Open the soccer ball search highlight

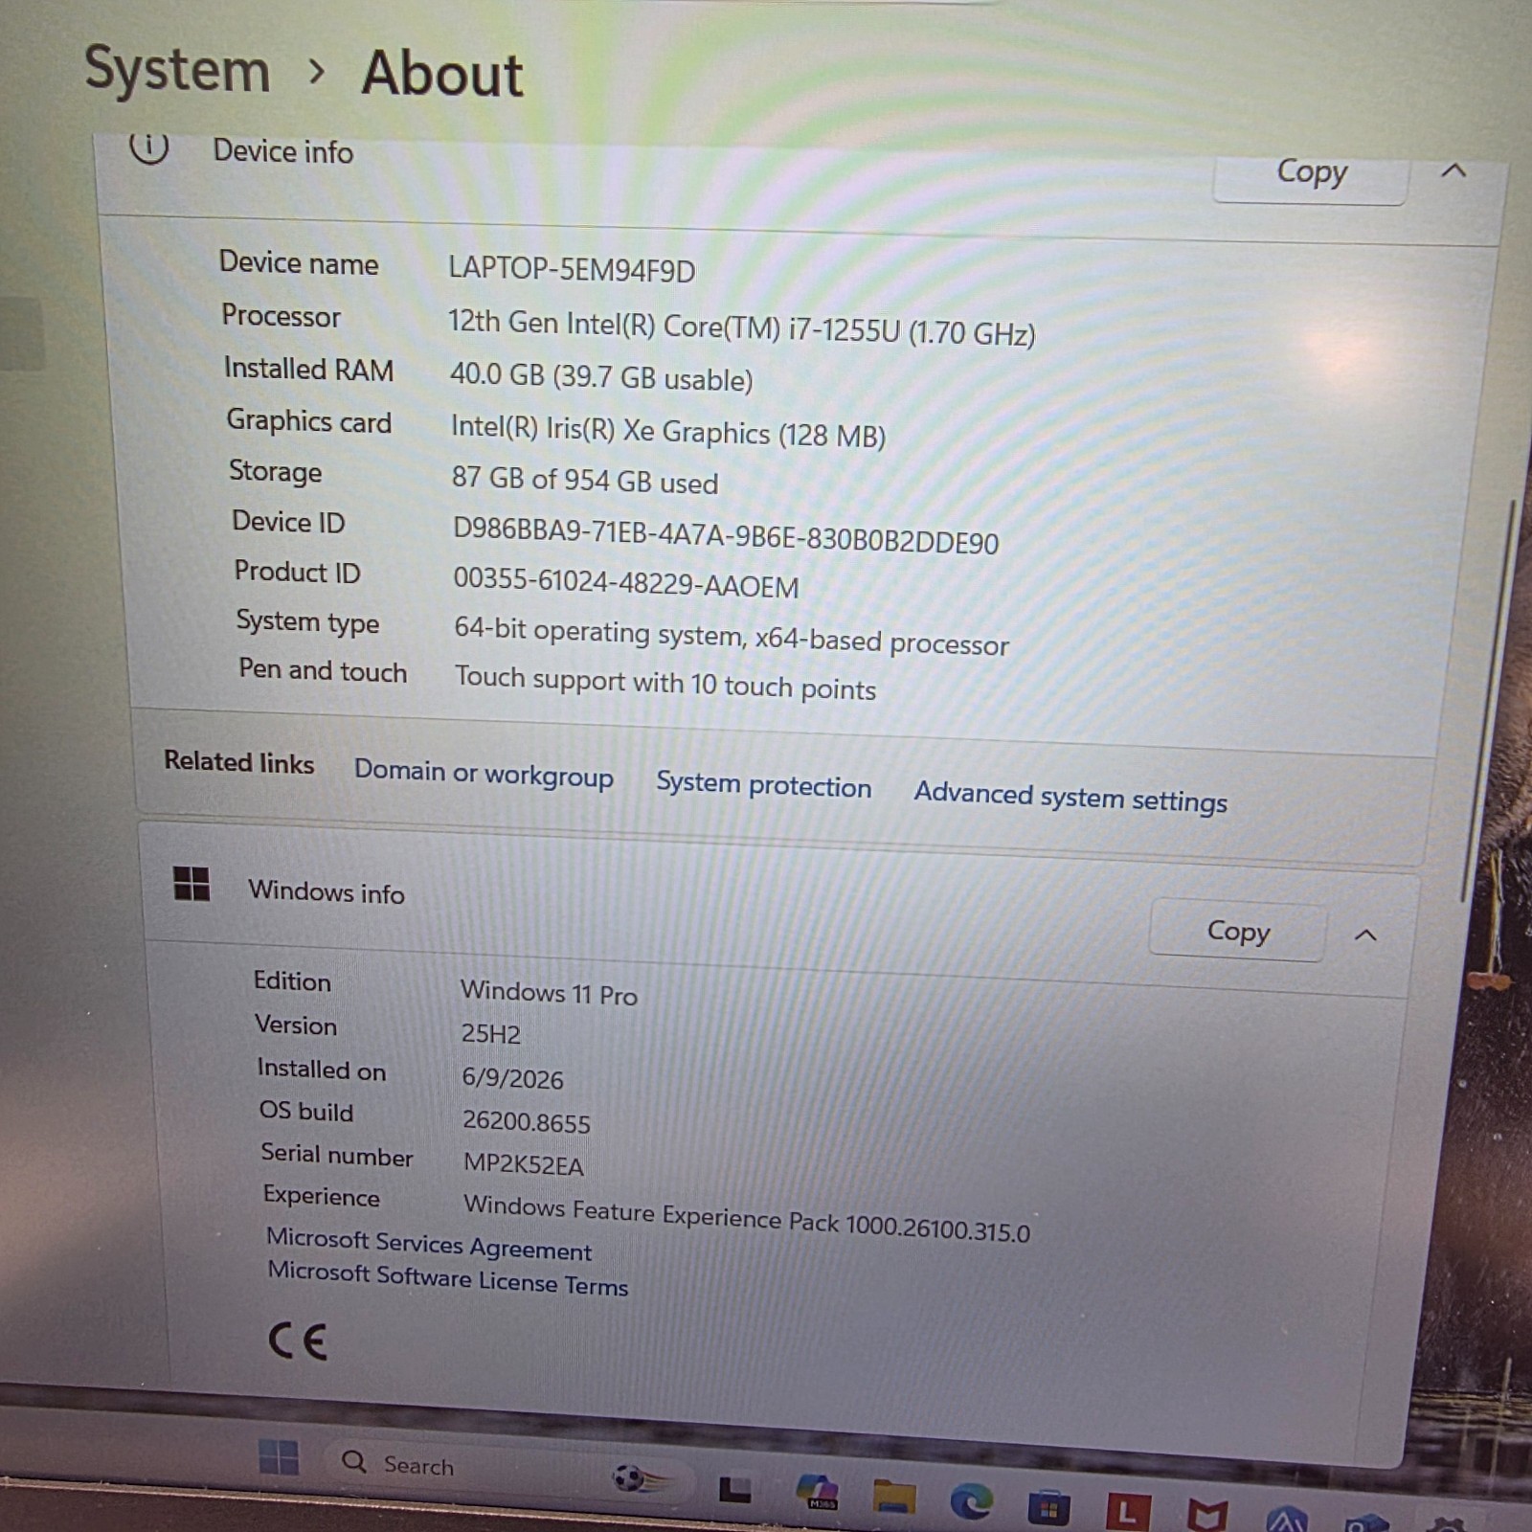click(x=640, y=1479)
